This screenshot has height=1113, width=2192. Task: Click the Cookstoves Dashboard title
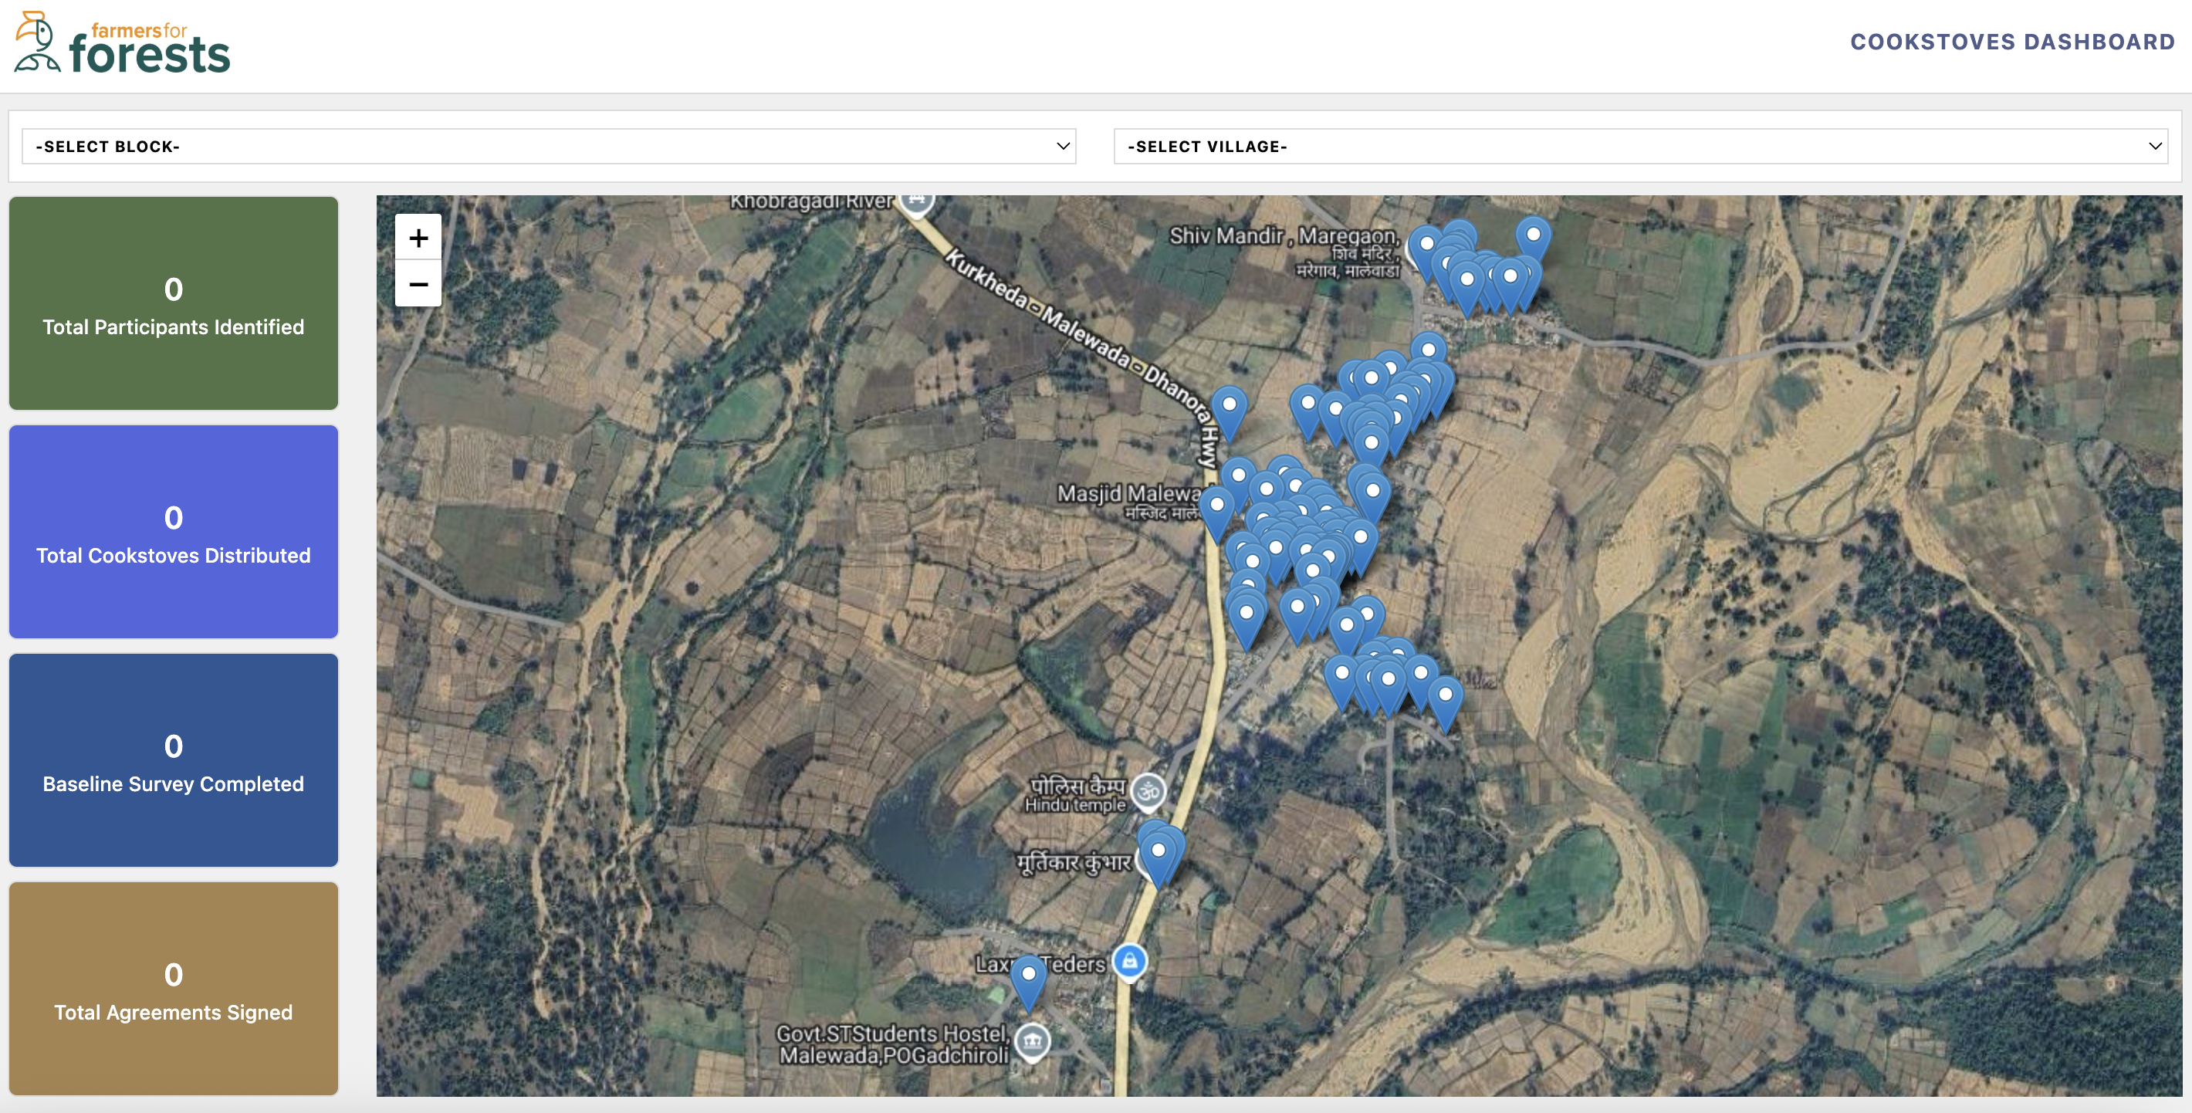(x=2011, y=42)
